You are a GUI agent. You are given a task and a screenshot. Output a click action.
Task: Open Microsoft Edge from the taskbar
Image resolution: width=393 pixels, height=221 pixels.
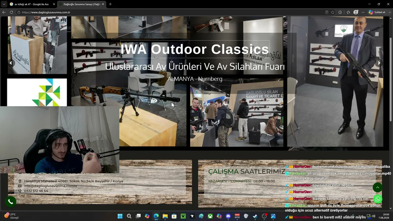click(156, 216)
